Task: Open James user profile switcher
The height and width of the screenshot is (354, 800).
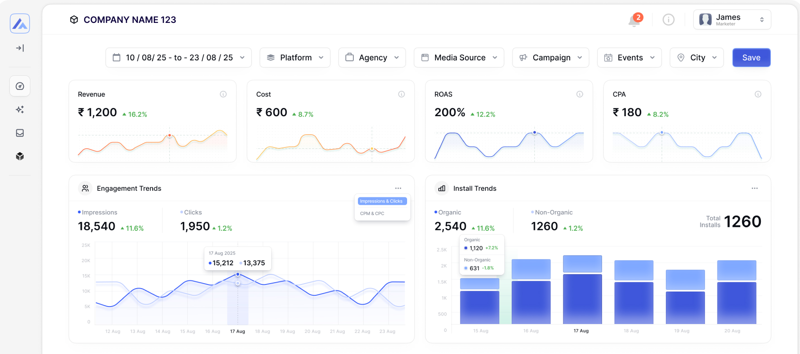Action: tap(732, 20)
